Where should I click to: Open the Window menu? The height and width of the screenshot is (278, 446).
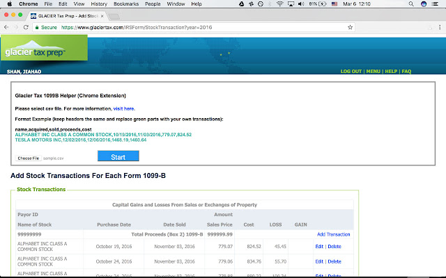(176, 4)
